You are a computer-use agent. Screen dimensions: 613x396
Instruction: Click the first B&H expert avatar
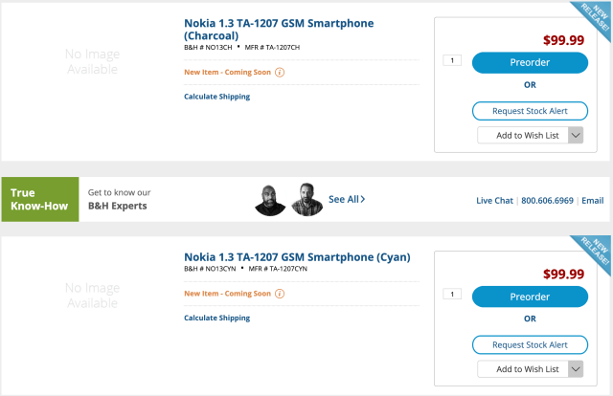pos(270,199)
